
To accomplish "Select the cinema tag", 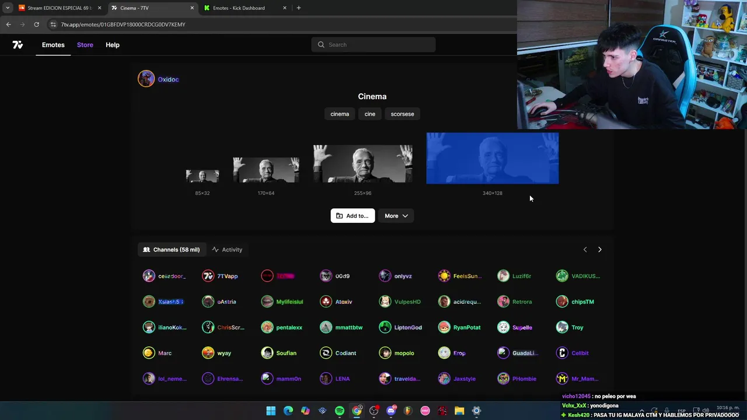I will click(340, 114).
